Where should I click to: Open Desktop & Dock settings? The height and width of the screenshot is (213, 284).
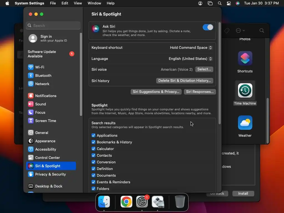(51, 186)
